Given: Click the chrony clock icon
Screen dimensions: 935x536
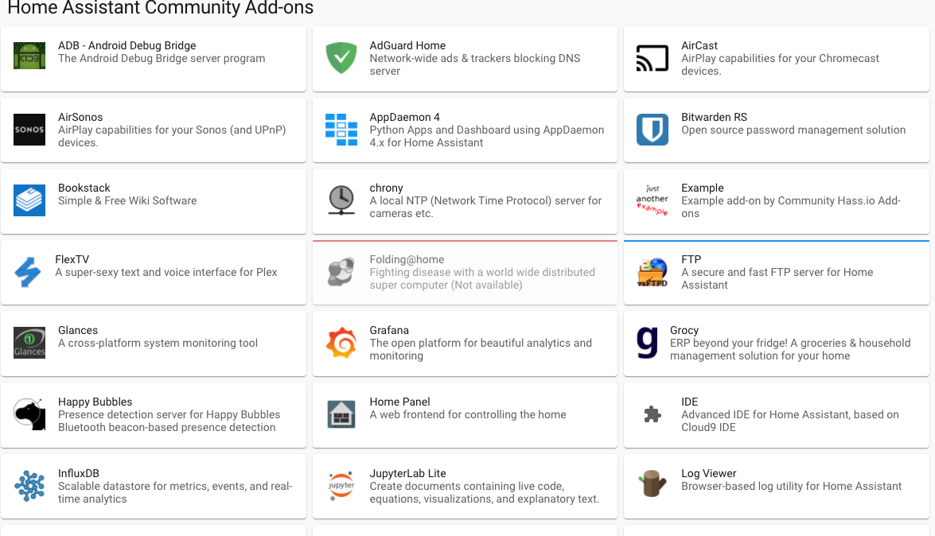Looking at the screenshot, I should (341, 200).
